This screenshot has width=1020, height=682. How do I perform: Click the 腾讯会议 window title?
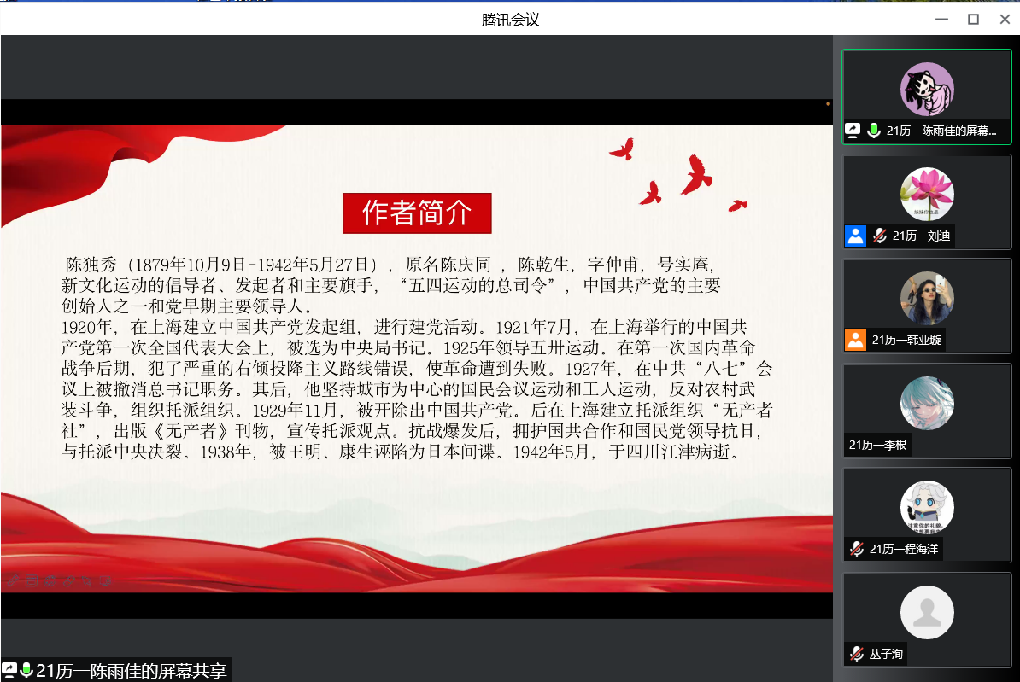pos(510,19)
